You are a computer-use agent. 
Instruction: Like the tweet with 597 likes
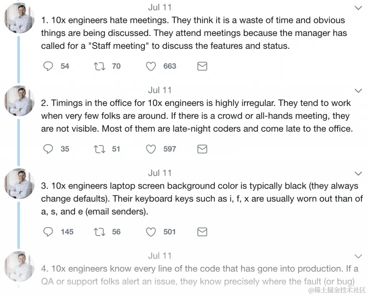[x=151, y=149]
